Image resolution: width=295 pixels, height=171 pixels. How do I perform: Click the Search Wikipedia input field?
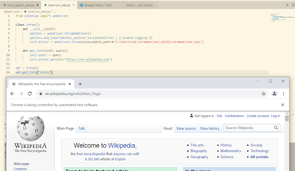(x=248, y=128)
